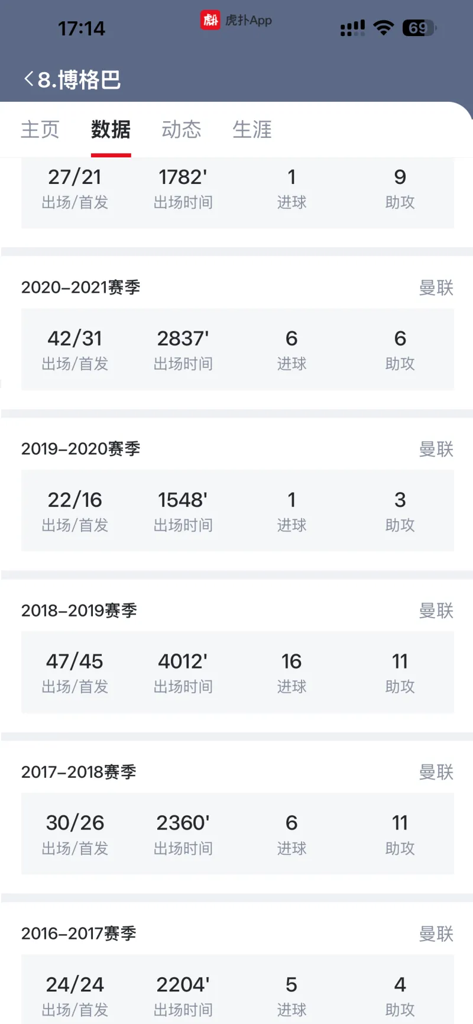Select the 2018-2019 stats card with 4012' minutes

[x=237, y=672]
